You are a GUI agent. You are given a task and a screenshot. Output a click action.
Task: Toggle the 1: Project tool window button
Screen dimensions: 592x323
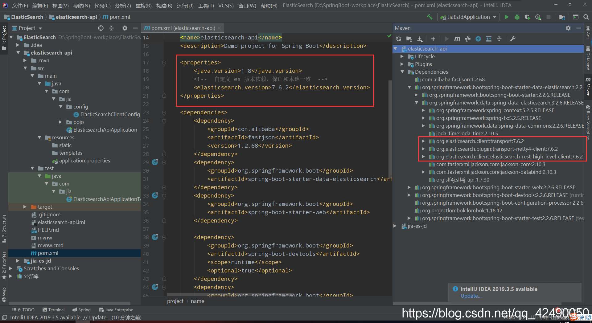[4, 38]
